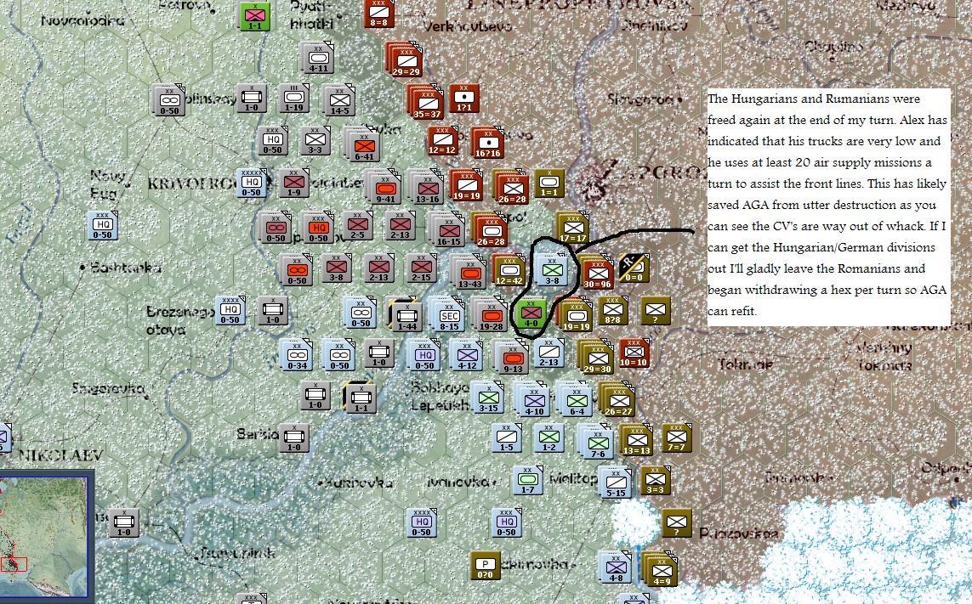Select the orange HQ 0-50 corps counter
Image resolution: width=972 pixels, height=604 pixels.
(316, 229)
